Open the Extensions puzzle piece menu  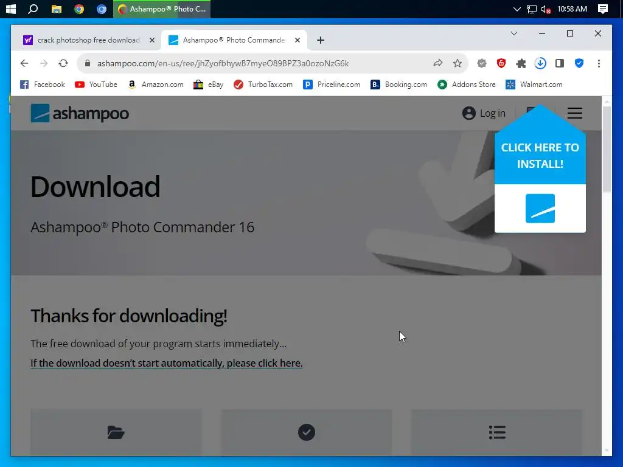tap(521, 63)
